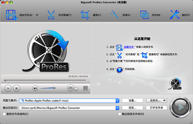Click the 00:00:00 / 00:00:00 time display
The height and width of the screenshot is (124, 193).
pos(78,76)
